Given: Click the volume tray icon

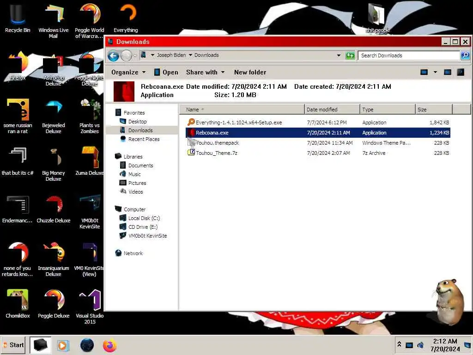Looking at the screenshot, I should [x=420, y=345].
